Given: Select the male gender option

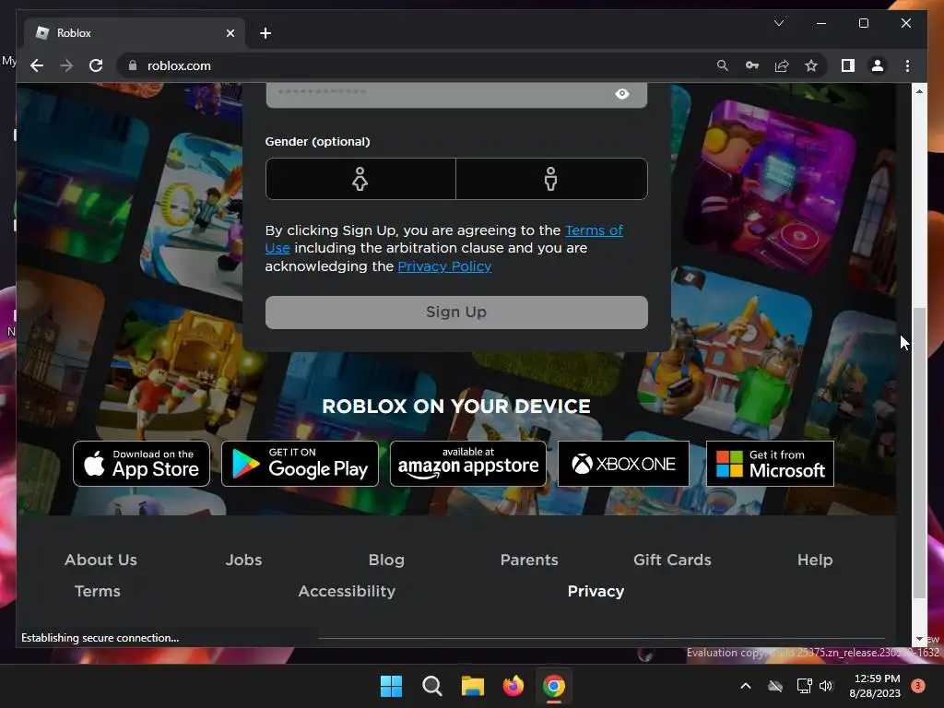Looking at the screenshot, I should tap(551, 179).
